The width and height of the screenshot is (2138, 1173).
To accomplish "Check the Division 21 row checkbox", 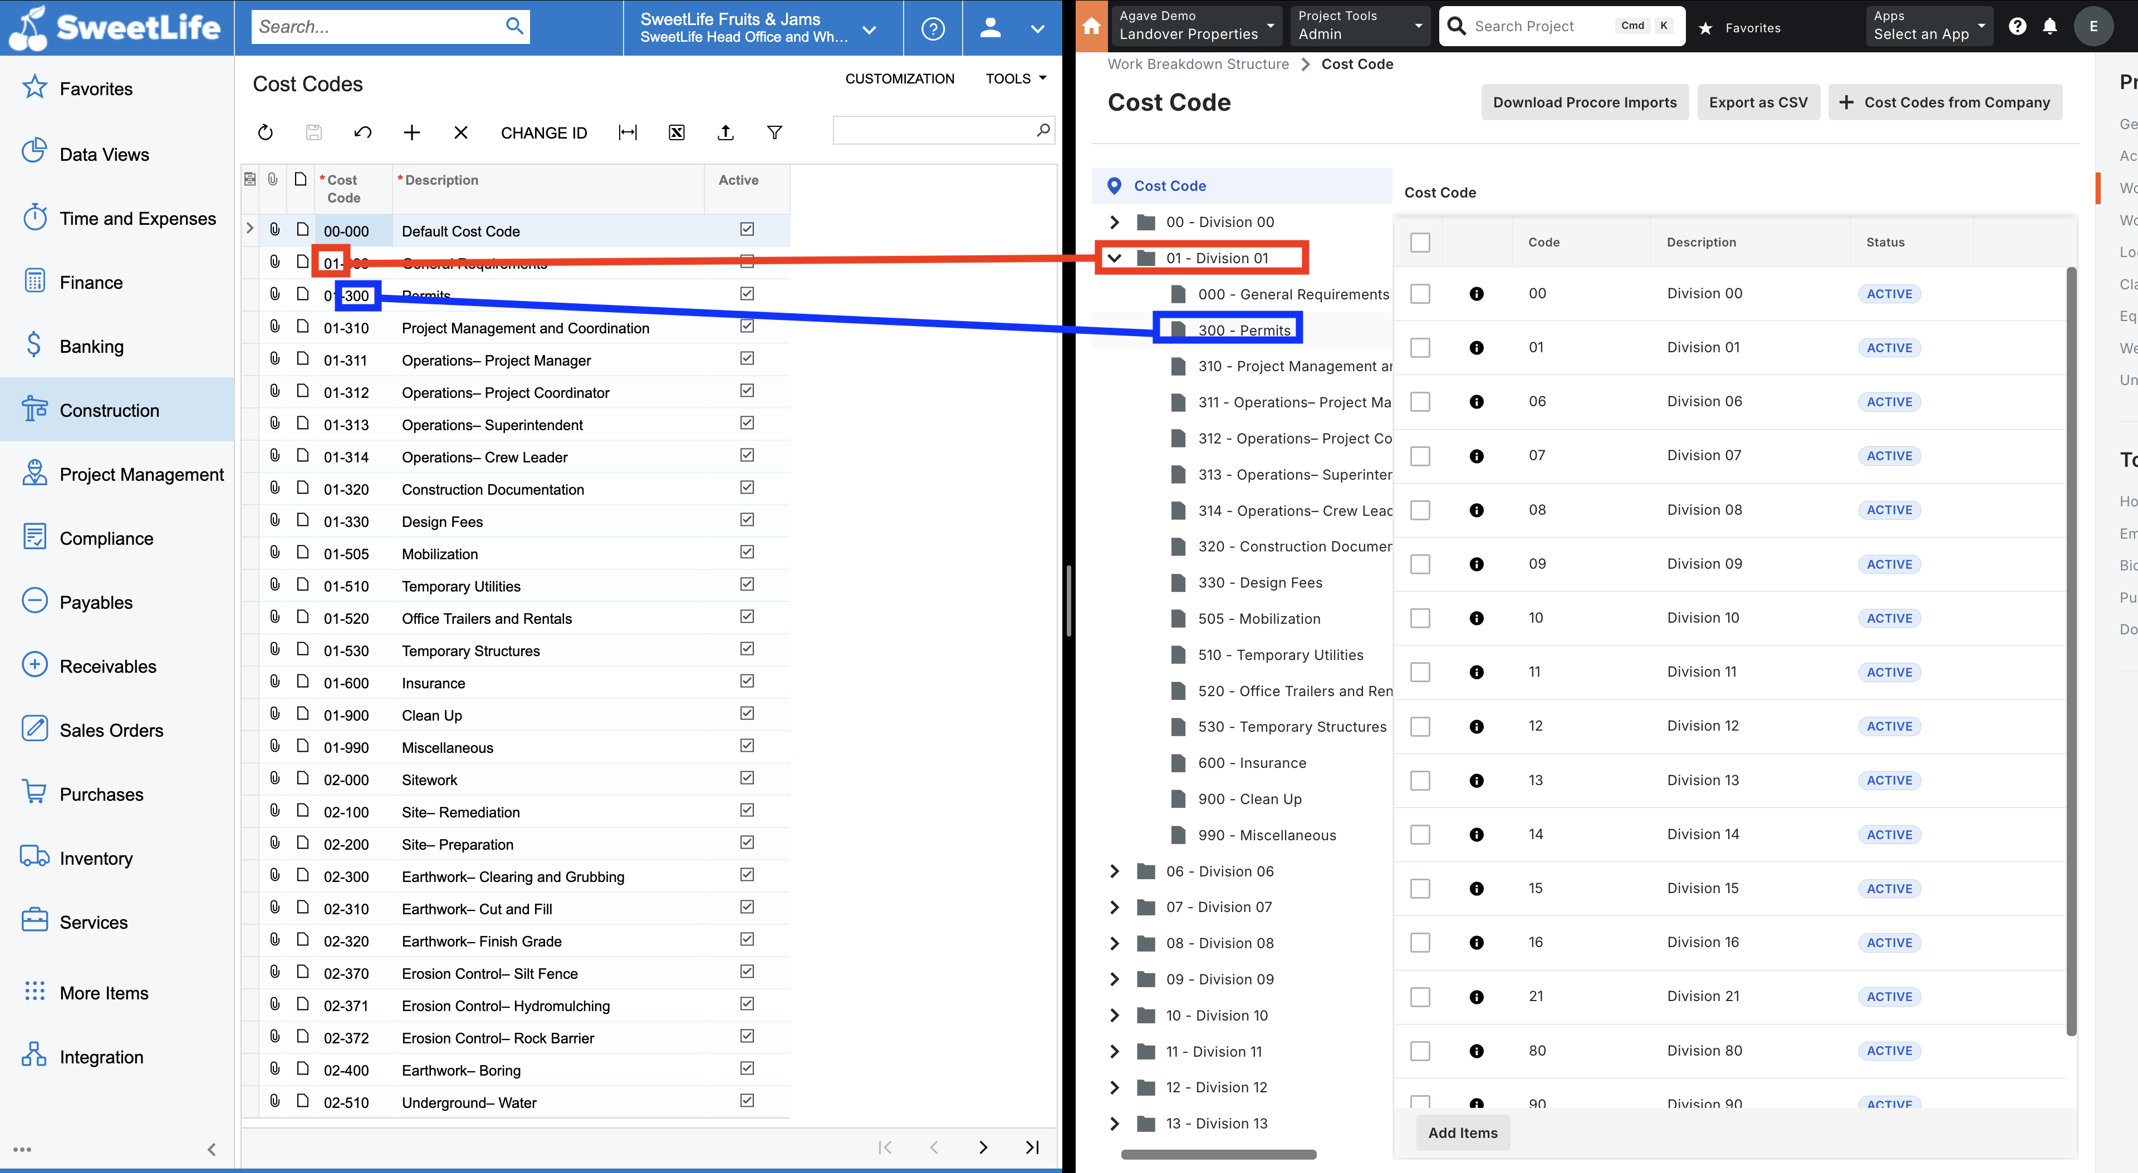I will tap(1420, 997).
